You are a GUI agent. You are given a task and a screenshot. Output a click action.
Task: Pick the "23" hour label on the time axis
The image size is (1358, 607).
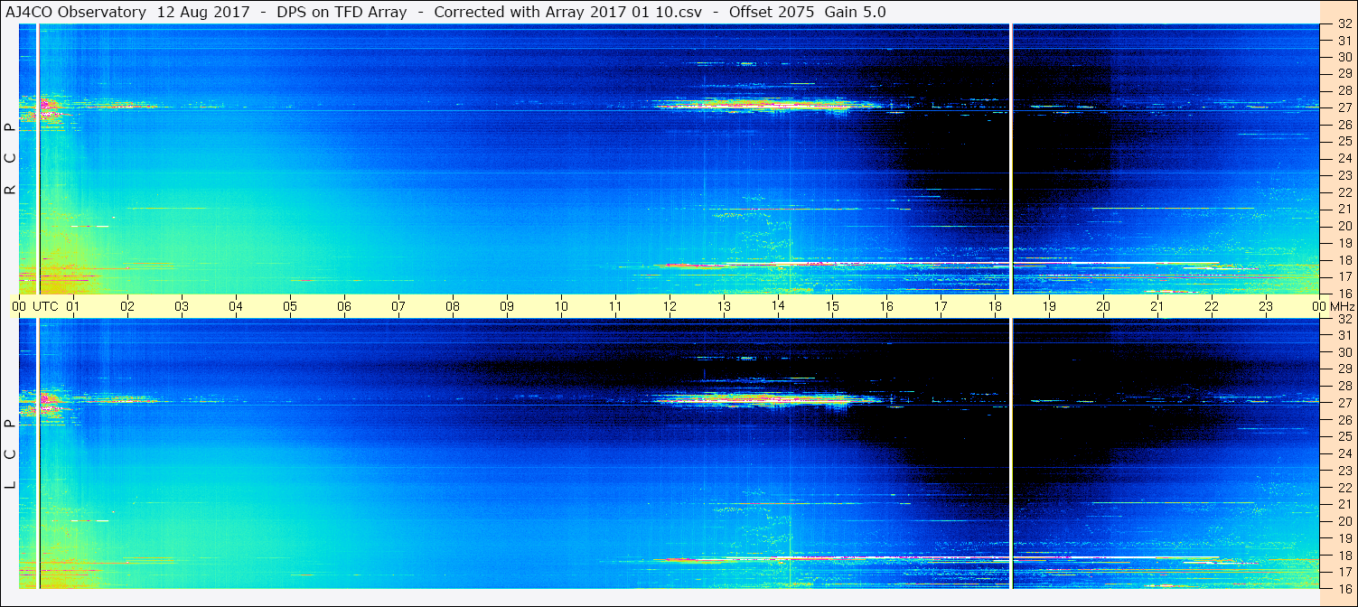point(1266,306)
